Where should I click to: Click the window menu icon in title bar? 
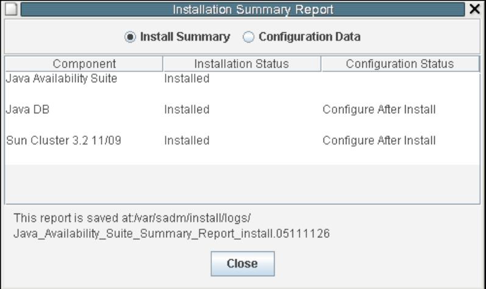[11, 9]
